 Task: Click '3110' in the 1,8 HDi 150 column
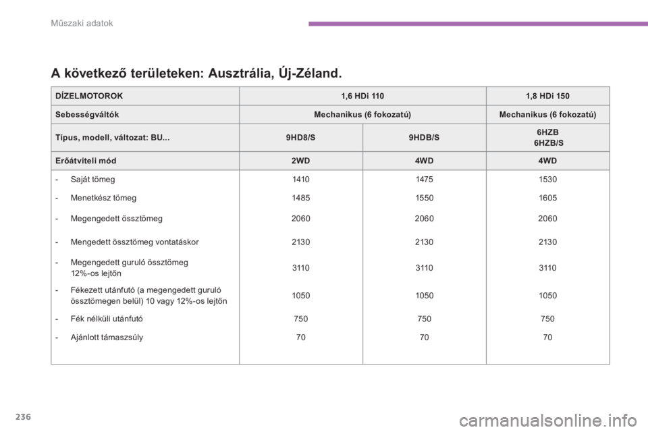coord(547,268)
